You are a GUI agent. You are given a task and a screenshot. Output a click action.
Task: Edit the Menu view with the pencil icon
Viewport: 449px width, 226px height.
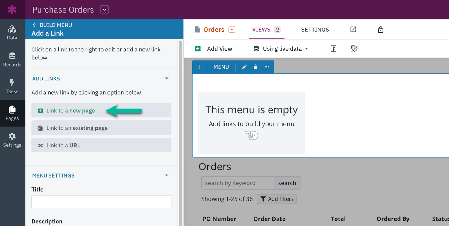click(x=244, y=67)
